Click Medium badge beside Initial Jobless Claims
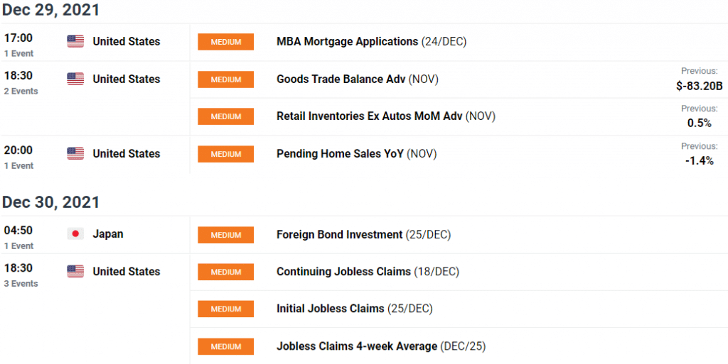 pyautogui.click(x=226, y=309)
